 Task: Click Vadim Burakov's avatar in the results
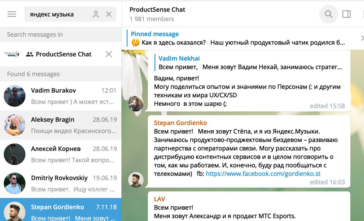click(15, 96)
